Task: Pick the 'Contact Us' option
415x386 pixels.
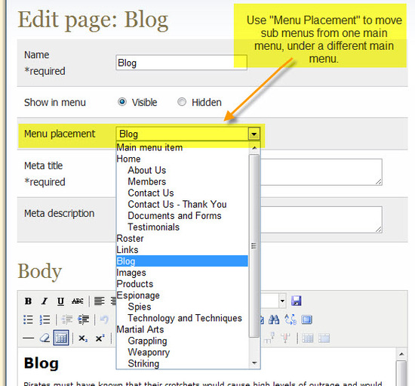Action: 182,193
